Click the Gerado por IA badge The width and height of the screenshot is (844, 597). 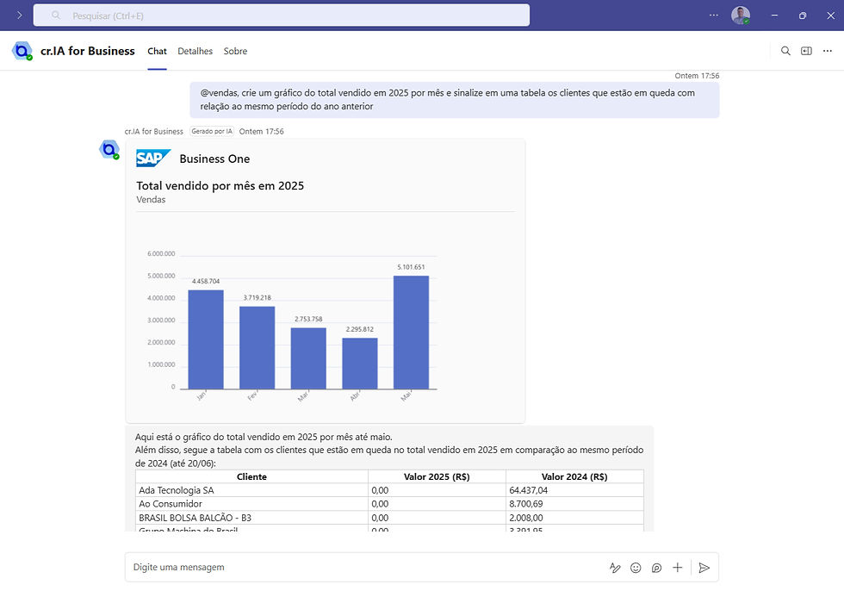[x=212, y=131]
